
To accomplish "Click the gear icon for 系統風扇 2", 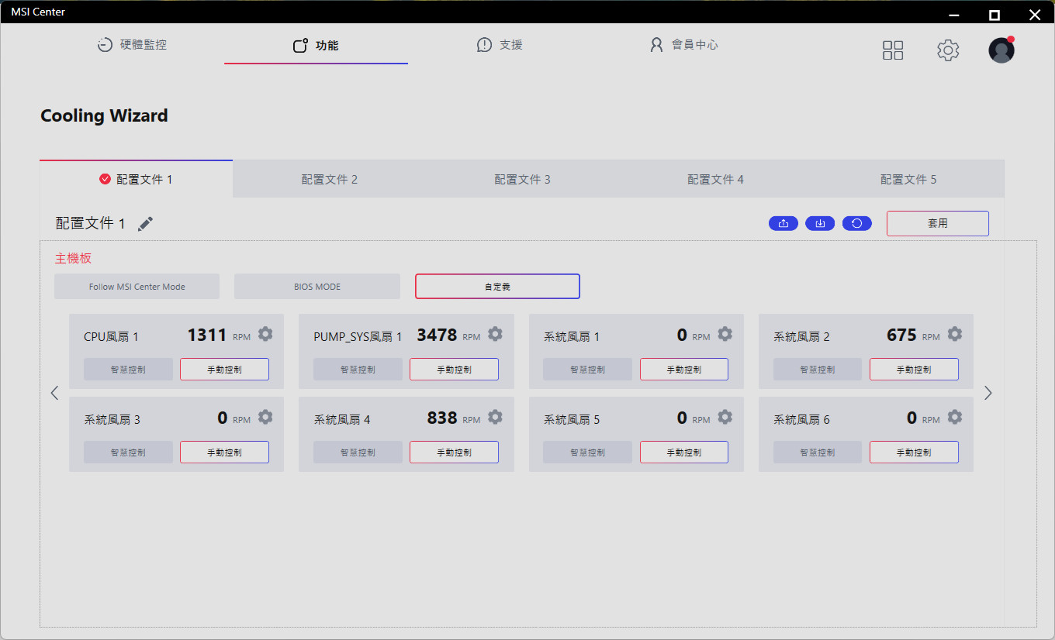I will click(x=955, y=334).
